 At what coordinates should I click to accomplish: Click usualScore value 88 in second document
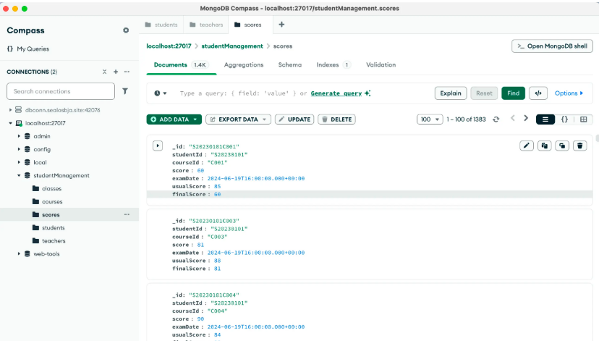(217, 261)
